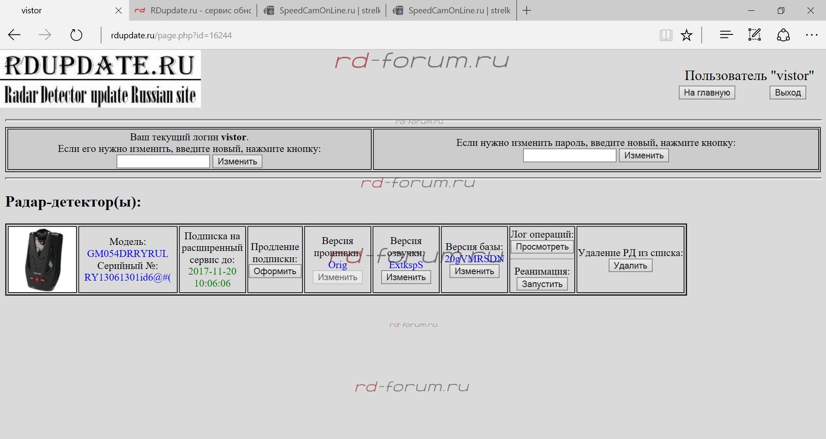Click the new password input field

569,155
